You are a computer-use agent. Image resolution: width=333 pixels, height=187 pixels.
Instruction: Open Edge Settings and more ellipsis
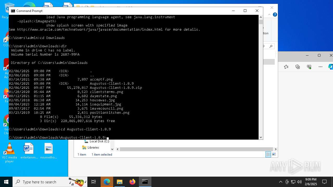coord(321,67)
